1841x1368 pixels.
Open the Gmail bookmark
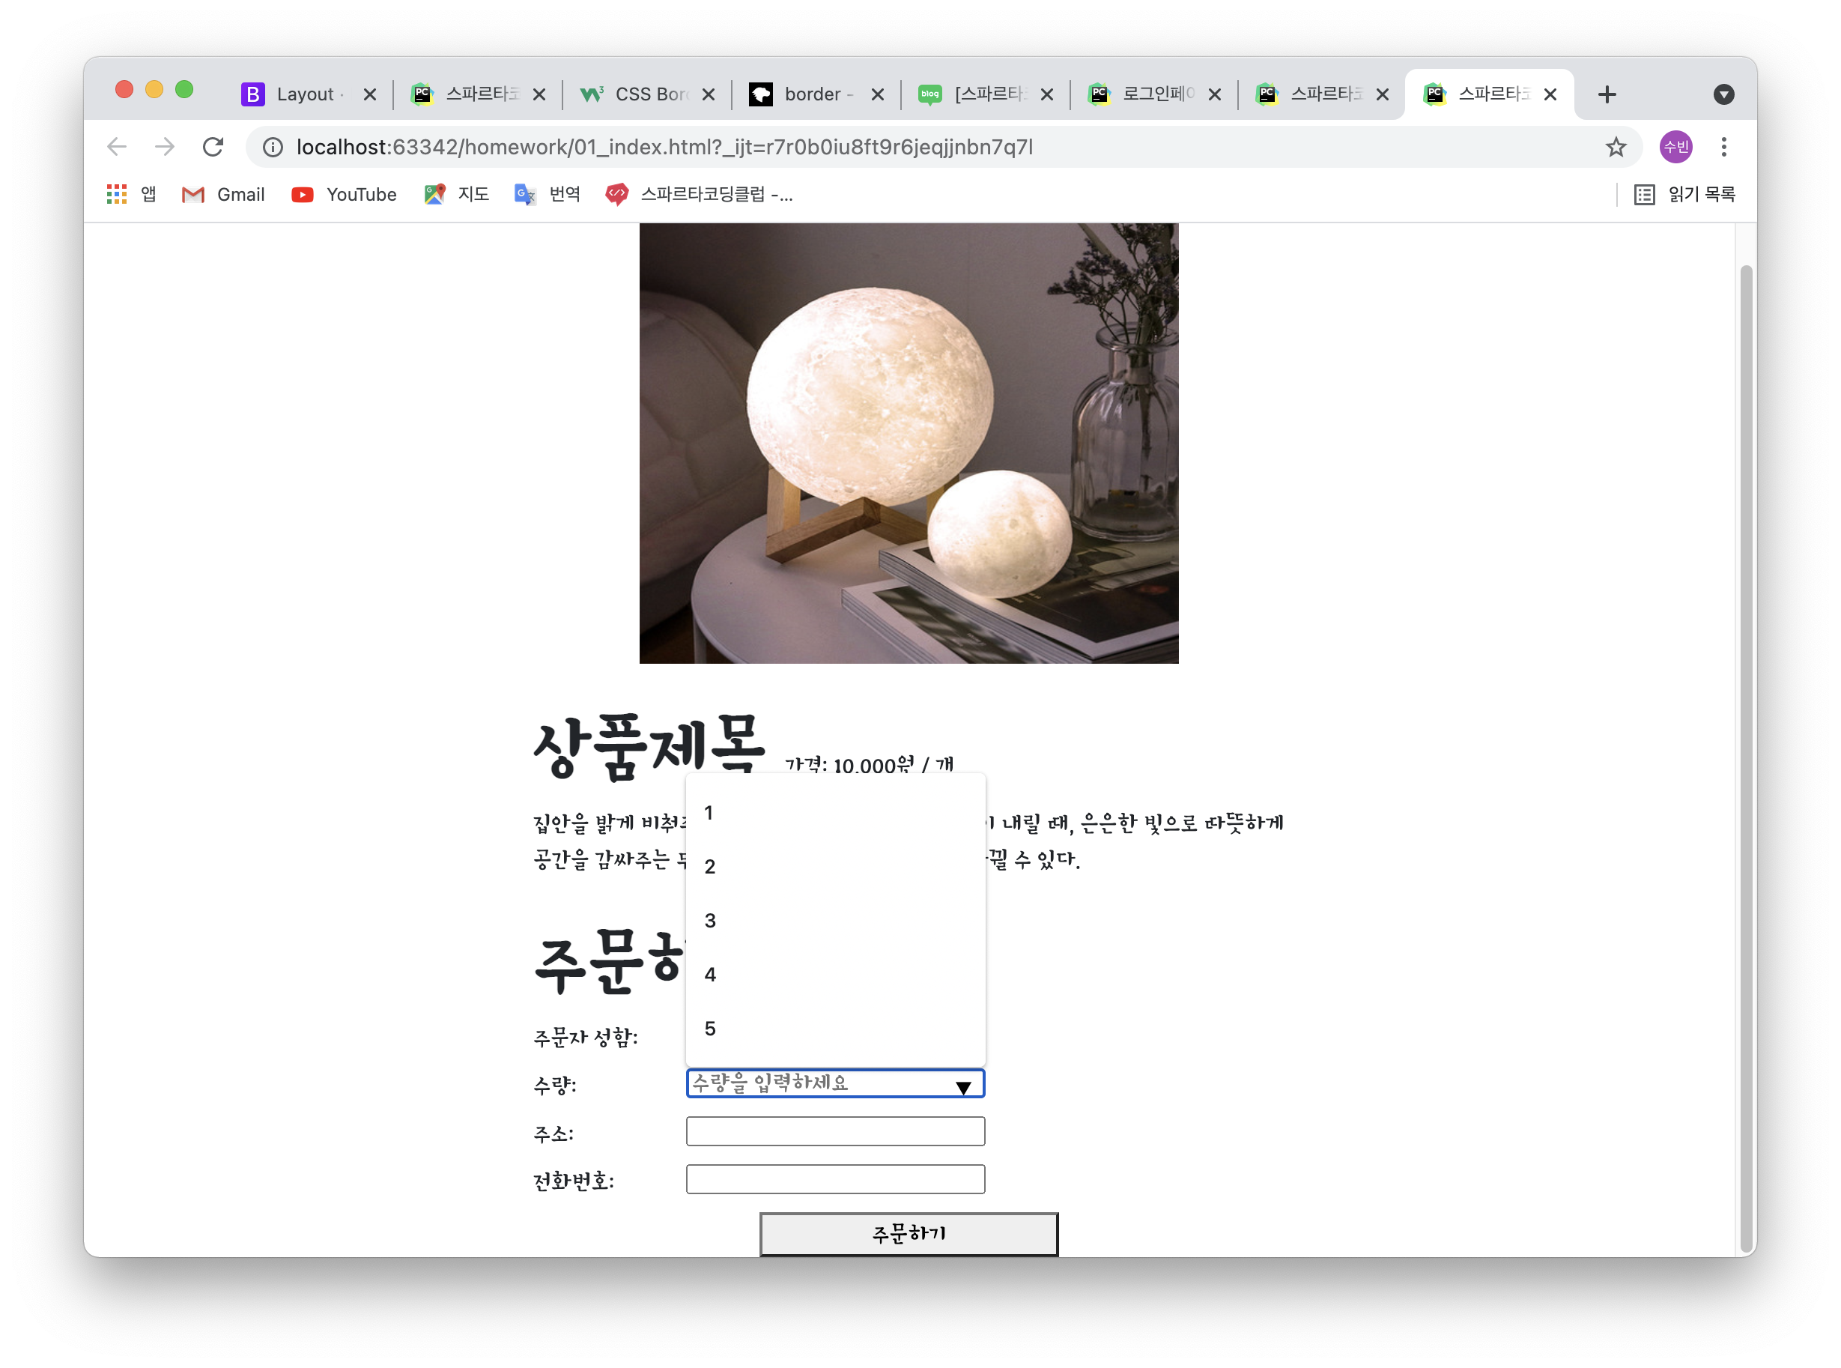223,194
